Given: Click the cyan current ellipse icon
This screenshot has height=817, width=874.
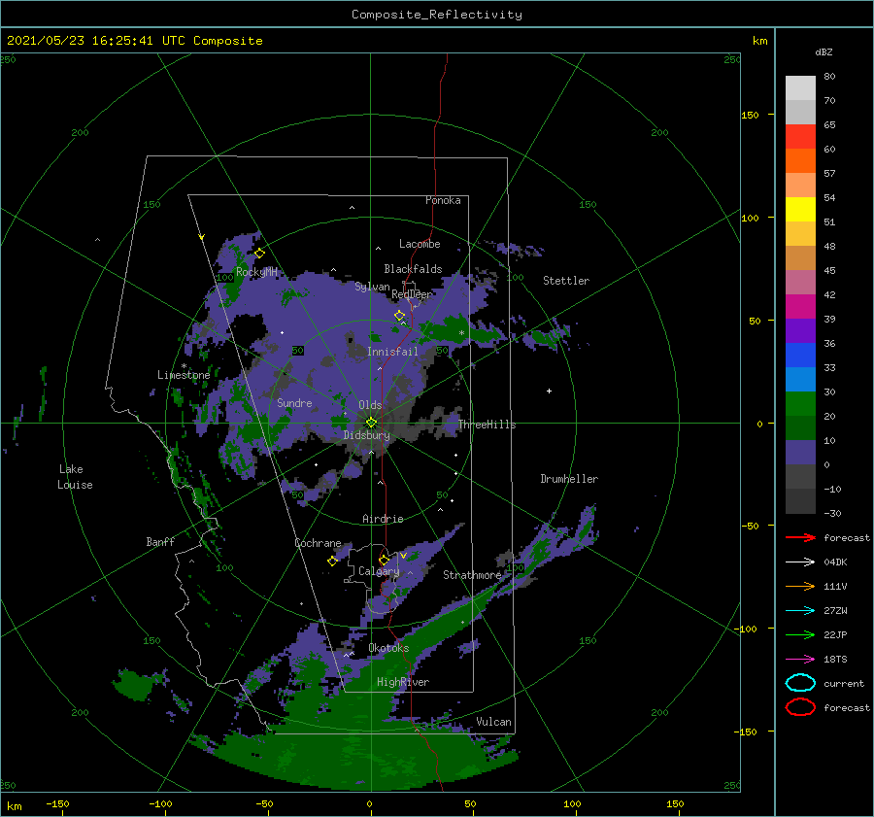Looking at the screenshot, I should (800, 683).
